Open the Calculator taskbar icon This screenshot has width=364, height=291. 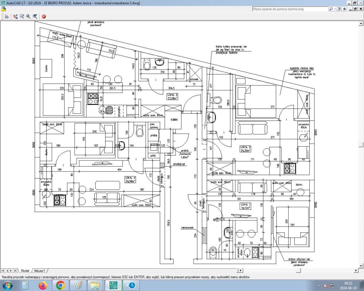click(x=25, y=285)
